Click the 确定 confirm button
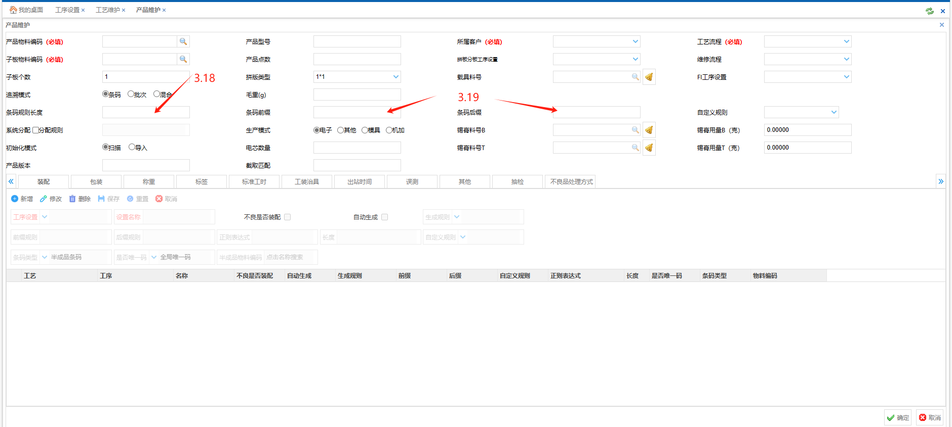The image size is (952, 427). 897,417
